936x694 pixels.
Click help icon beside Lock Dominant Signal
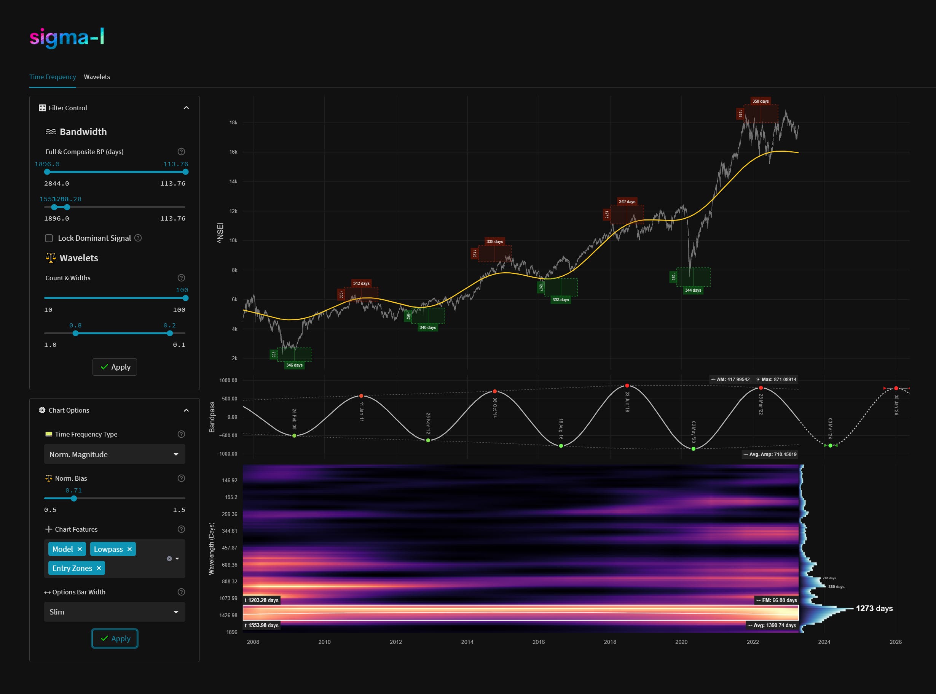138,238
